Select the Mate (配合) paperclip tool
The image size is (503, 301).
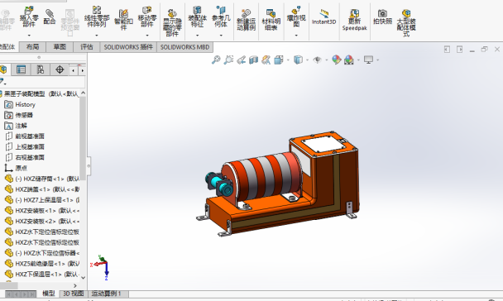(50, 17)
